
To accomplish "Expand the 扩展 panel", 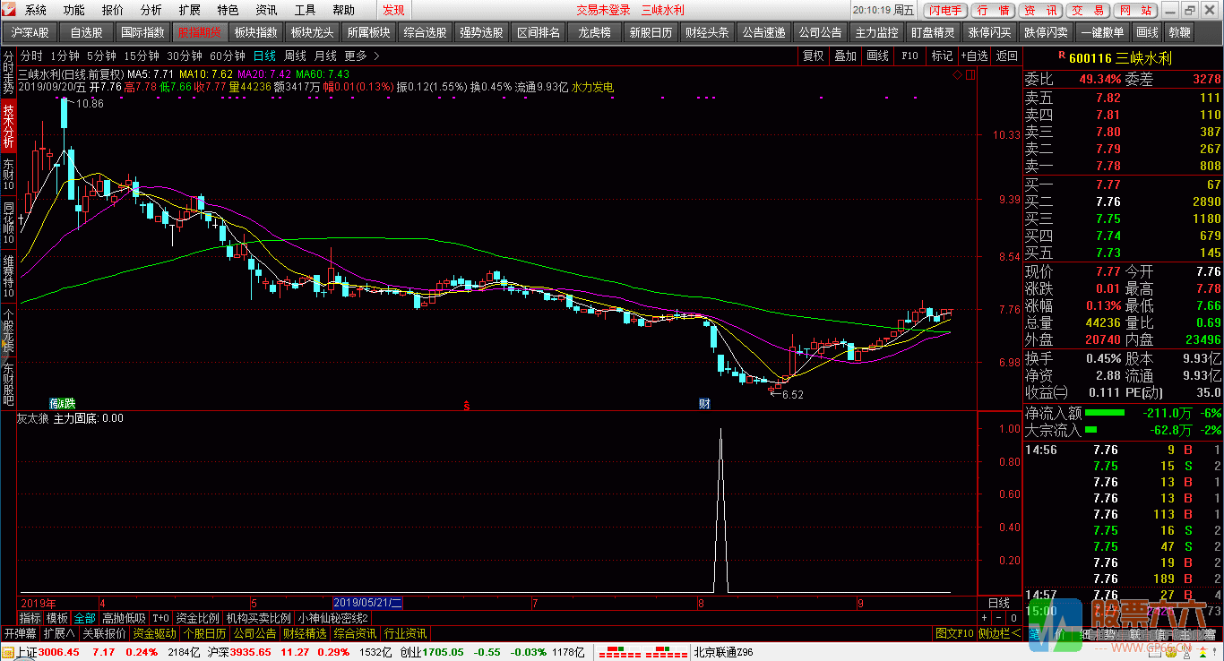I will click(59, 633).
